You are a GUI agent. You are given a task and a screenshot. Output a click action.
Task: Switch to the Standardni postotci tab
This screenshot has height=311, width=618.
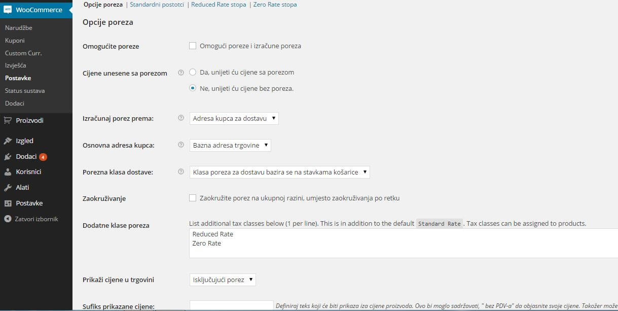coord(157,5)
